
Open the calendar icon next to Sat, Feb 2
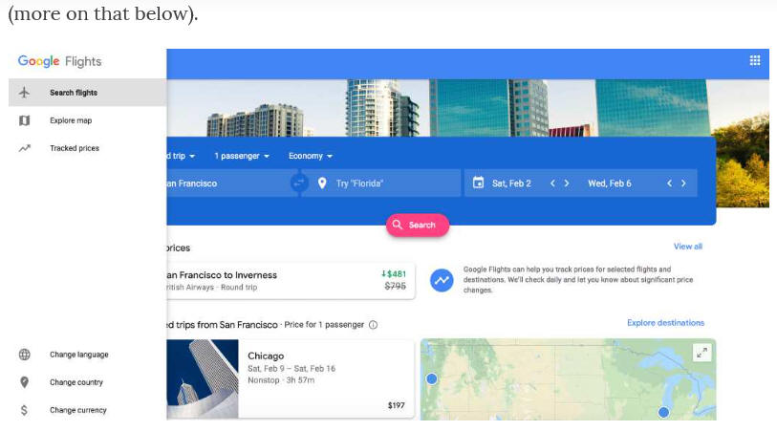pos(478,183)
